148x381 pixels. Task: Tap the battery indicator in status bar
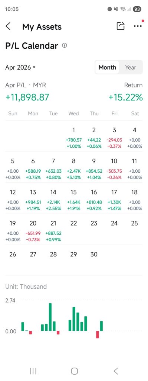137,9
